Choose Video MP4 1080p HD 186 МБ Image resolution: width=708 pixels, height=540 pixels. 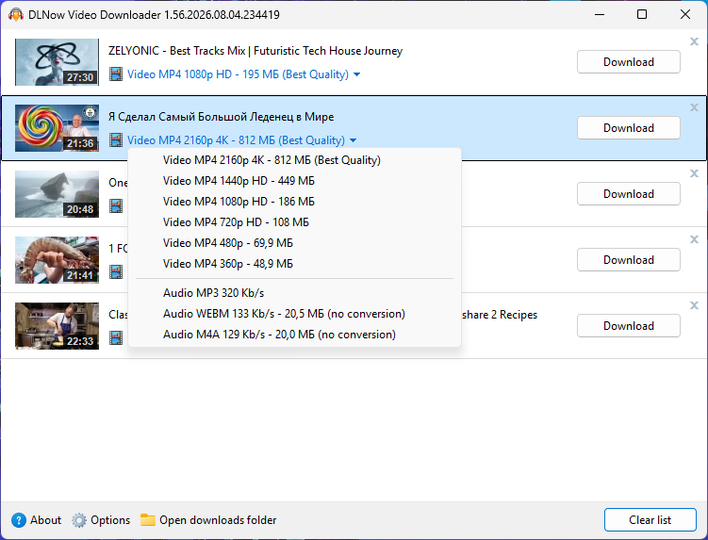click(x=294, y=202)
